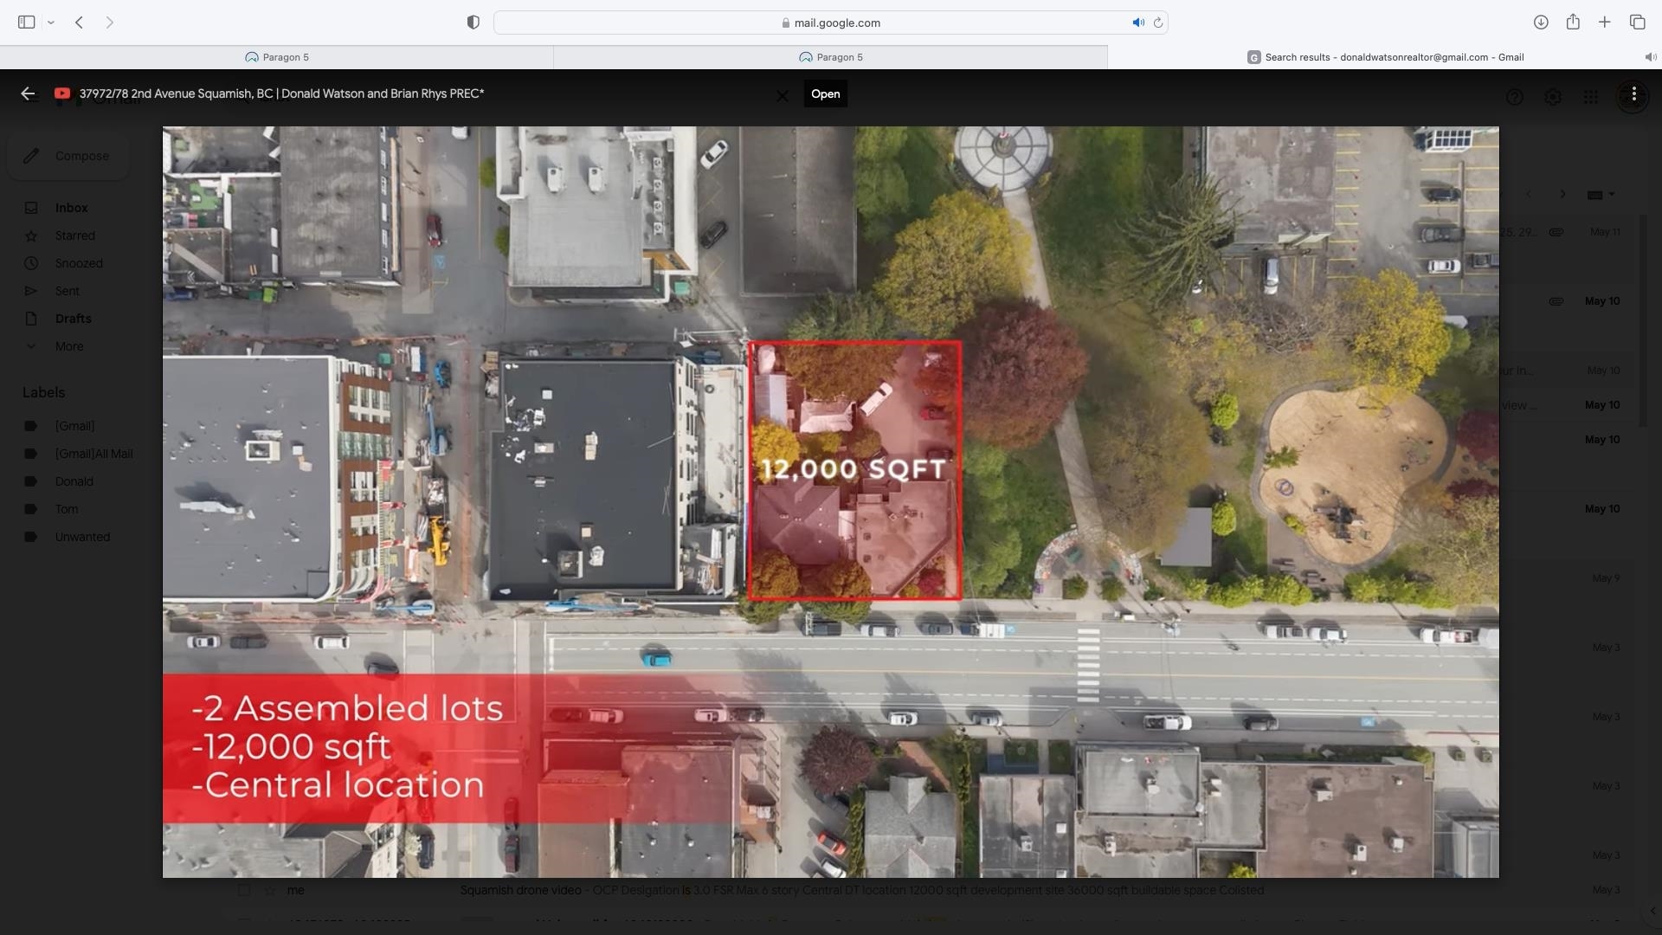Click the Safari back navigation arrow
Image resolution: width=1662 pixels, height=935 pixels.
(x=79, y=23)
